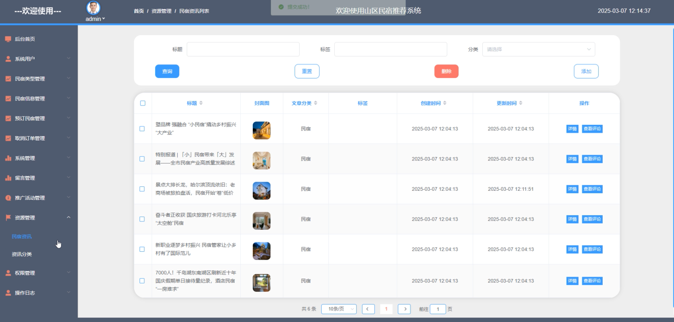Open cover thumbnail of 奋斗者正收获 row
This screenshot has height=322, width=674.
pyautogui.click(x=262, y=221)
